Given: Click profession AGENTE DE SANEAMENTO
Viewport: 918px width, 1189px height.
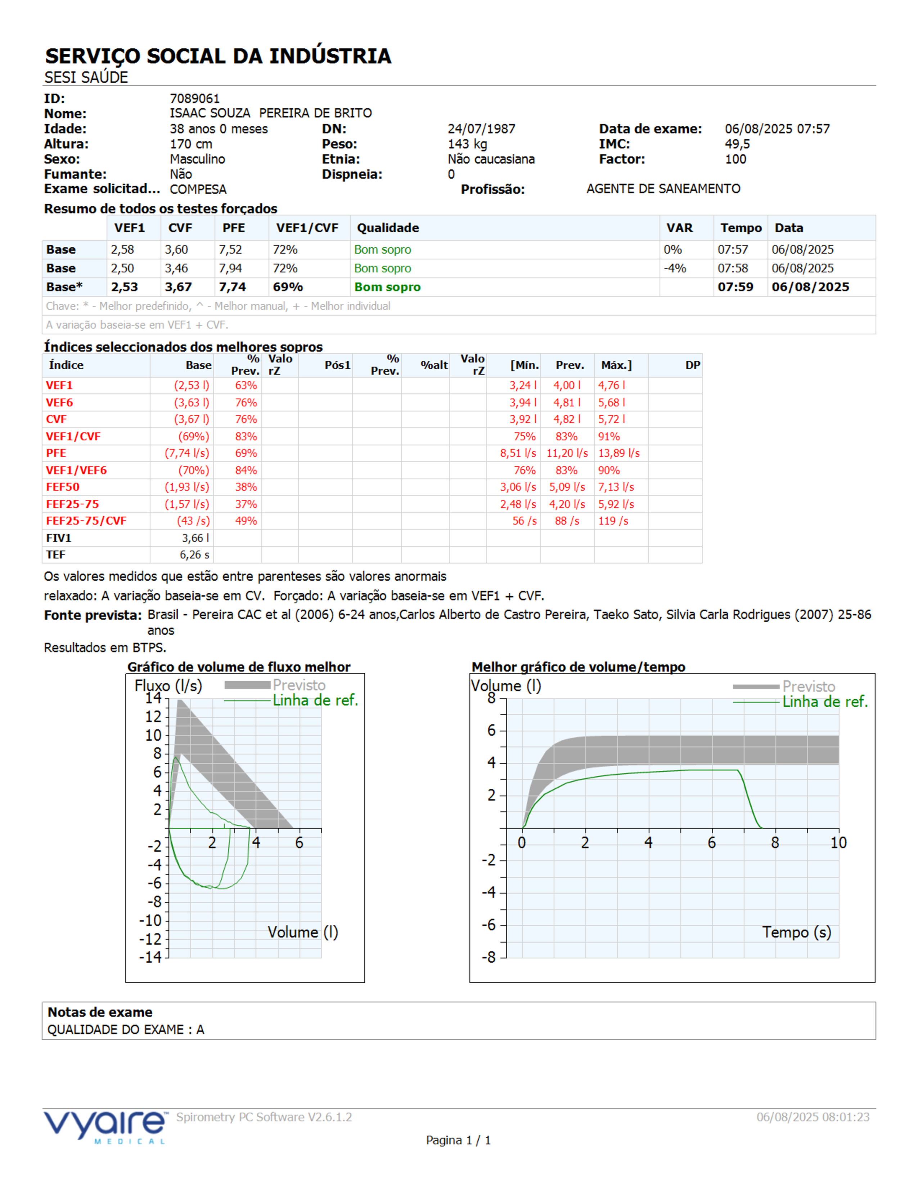Looking at the screenshot, I should (663, 189).
